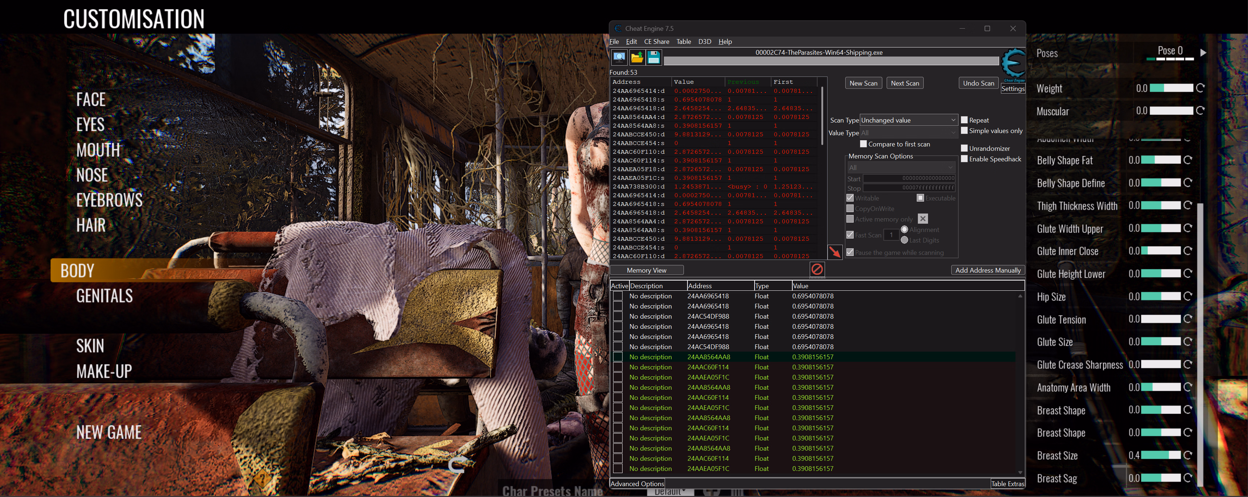Click the Pose next arrow
The height and width of the screenshot is (497, 1248).
pyautogui.click(x=1203, y=52)
